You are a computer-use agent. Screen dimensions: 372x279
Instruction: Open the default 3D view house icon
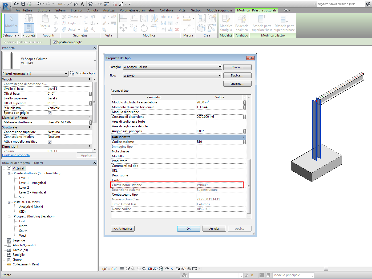click(x=91, y=4)
